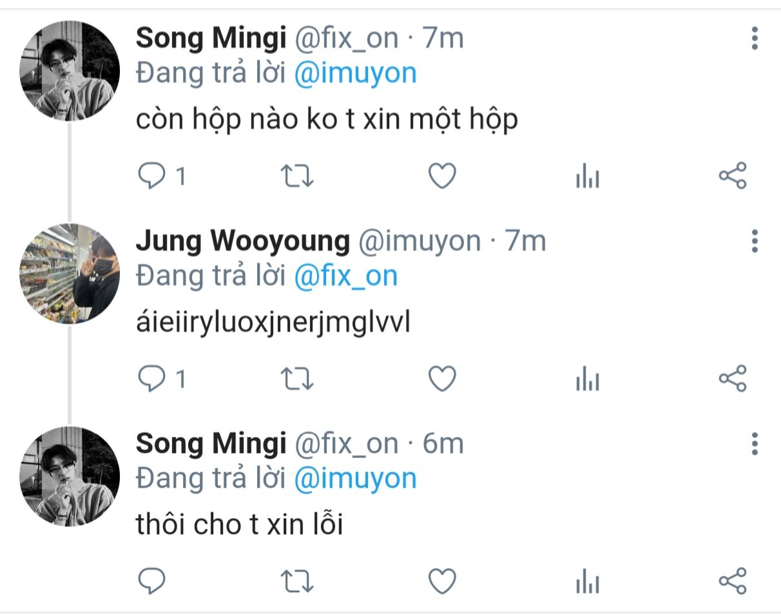This screenshot has height=616, width=781.
Task: Like the 'thôi cho t xin lỗi' tweet
Action: pos(443,582)
